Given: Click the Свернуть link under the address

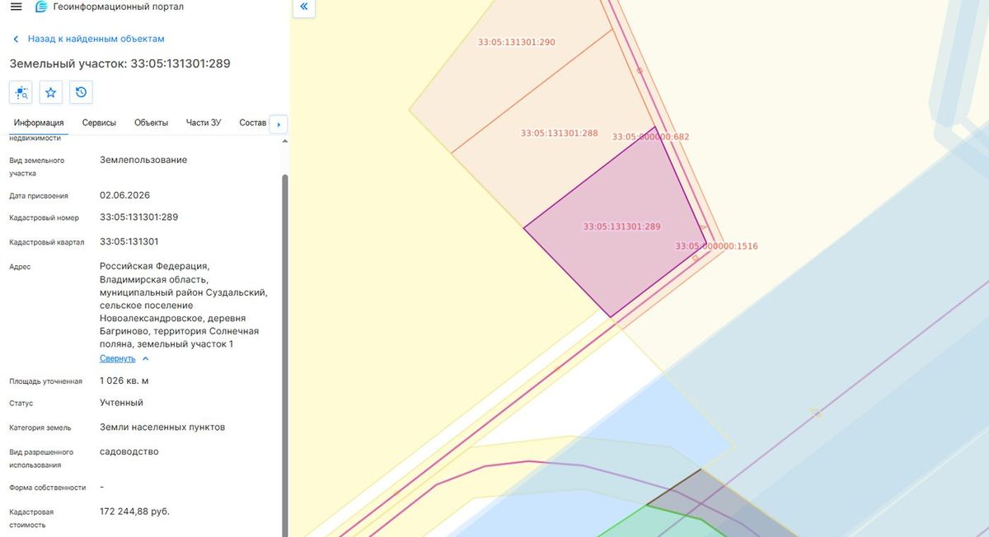Looking at the screenshot, I should click(117, 359).
